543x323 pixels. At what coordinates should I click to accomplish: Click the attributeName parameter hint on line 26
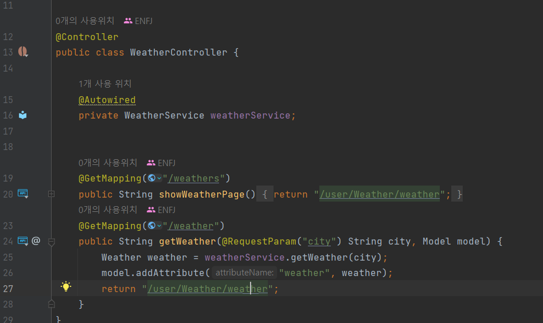[x=244, y=273]
